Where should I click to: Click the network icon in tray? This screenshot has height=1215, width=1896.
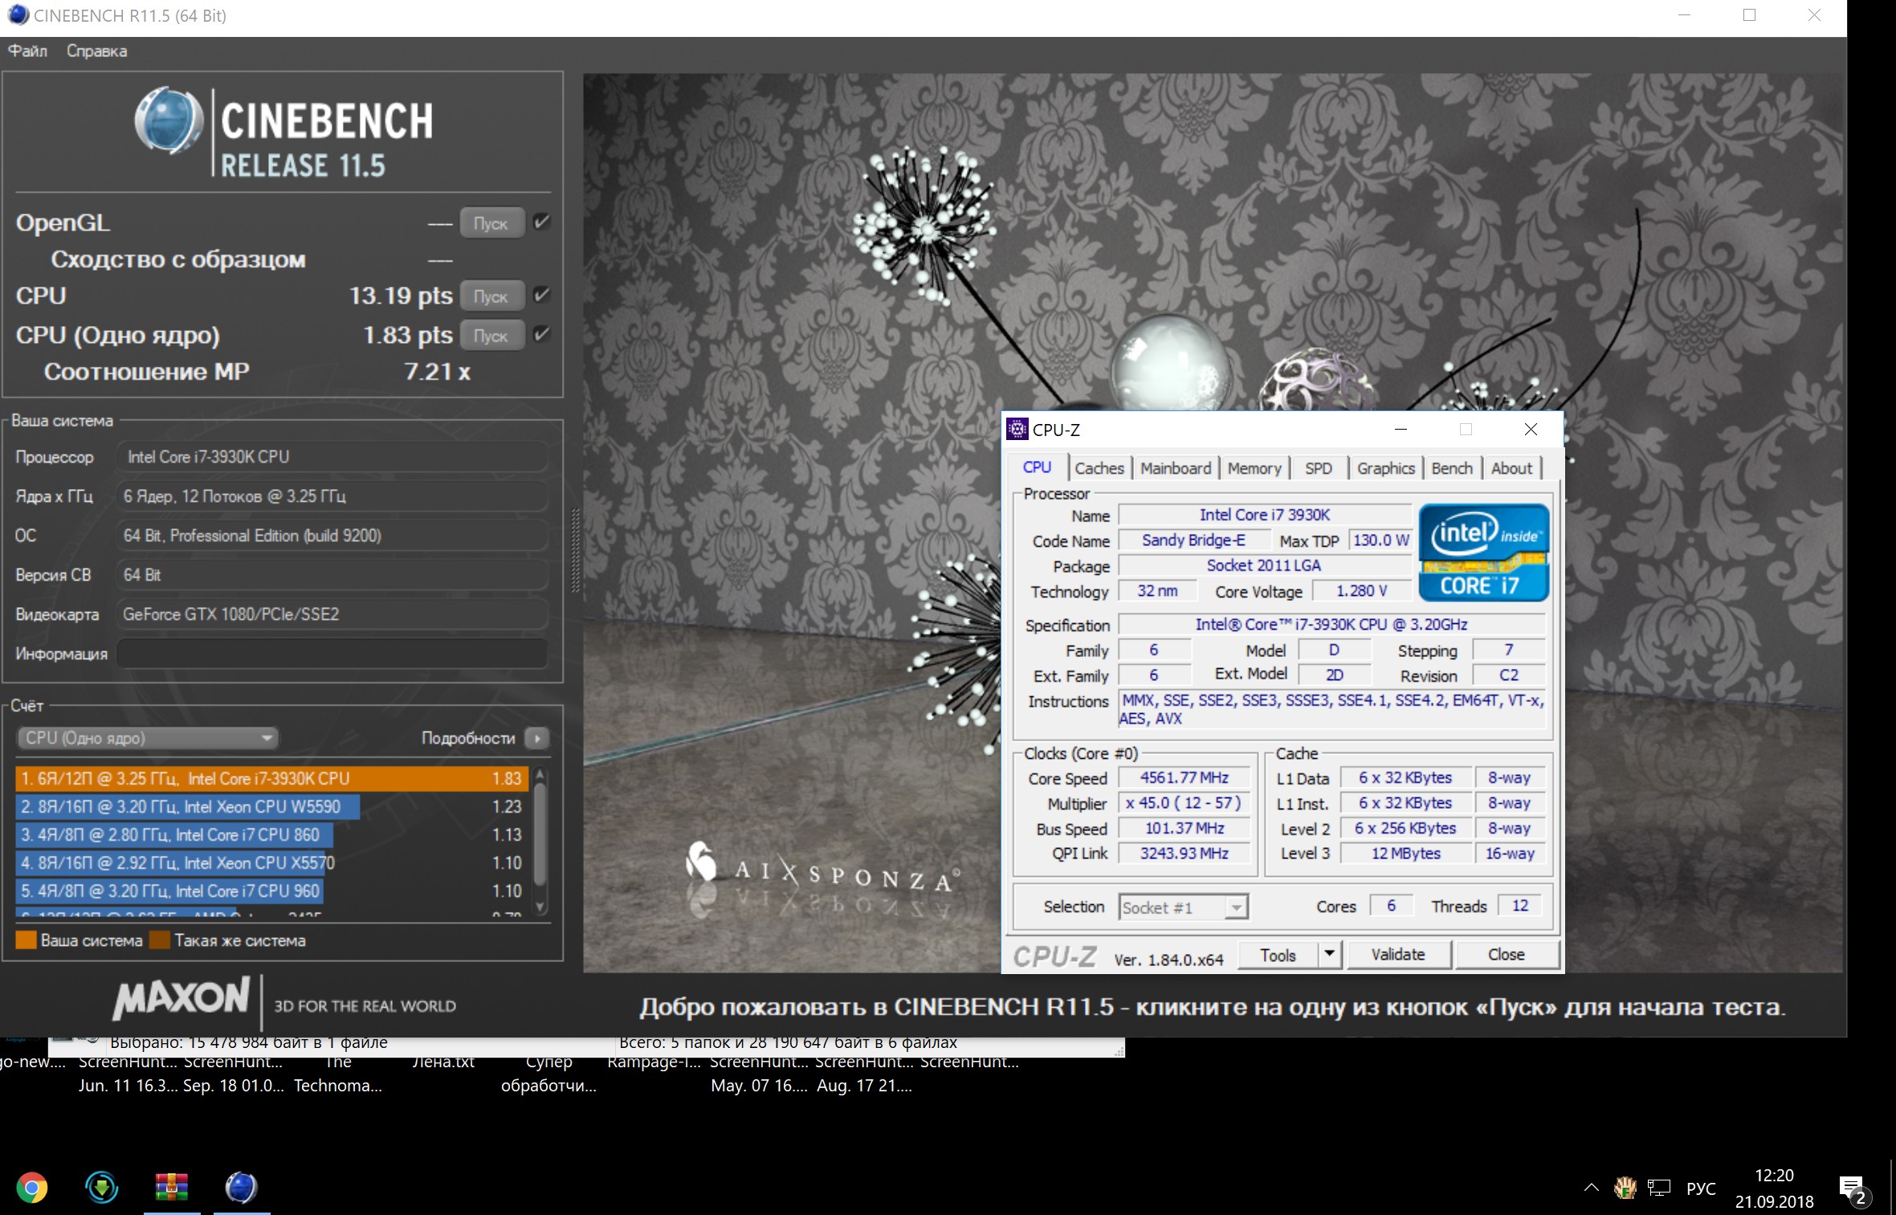(x=1658, y=1188)
